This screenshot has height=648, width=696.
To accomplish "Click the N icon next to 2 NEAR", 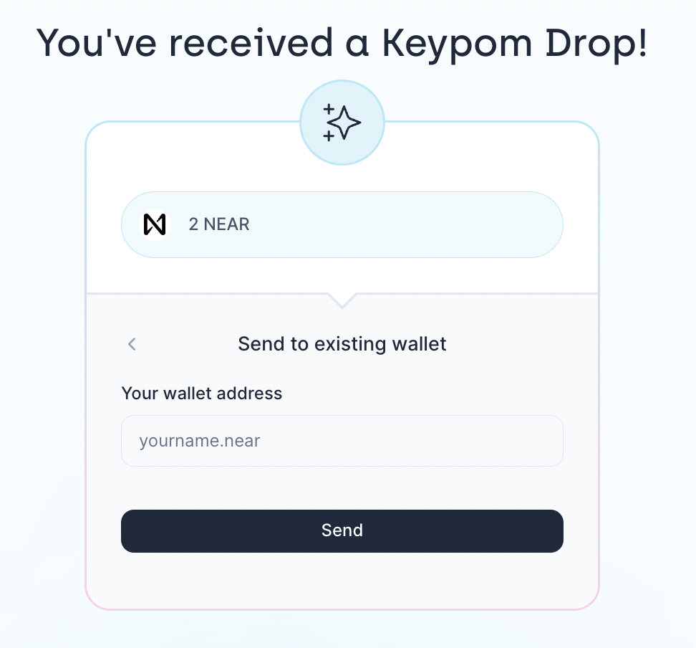I will click(x=155, y=224).
